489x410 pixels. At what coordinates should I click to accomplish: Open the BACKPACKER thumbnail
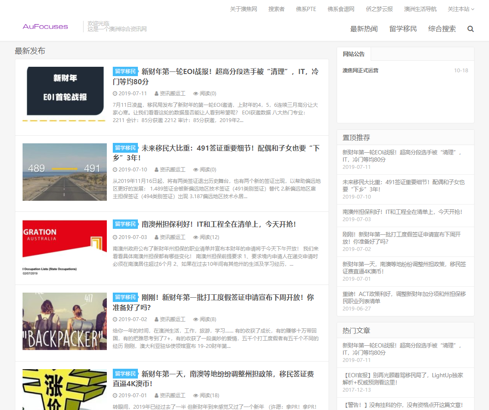tap(65, 321)
